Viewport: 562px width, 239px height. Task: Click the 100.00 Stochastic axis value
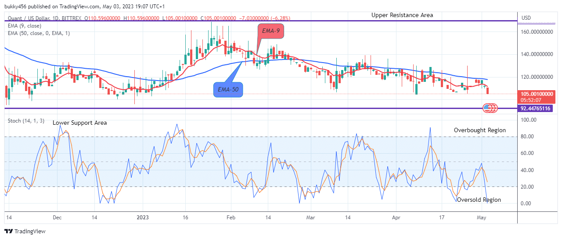pos(529,119)
